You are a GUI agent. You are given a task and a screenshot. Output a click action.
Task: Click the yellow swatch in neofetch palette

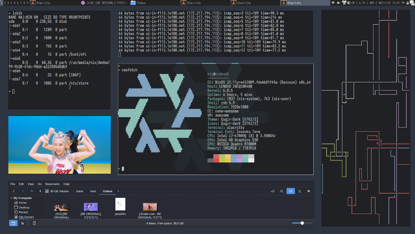point(228,158)
